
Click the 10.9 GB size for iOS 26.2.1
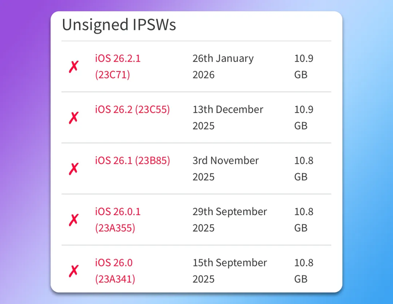click(x=303, y=66)
